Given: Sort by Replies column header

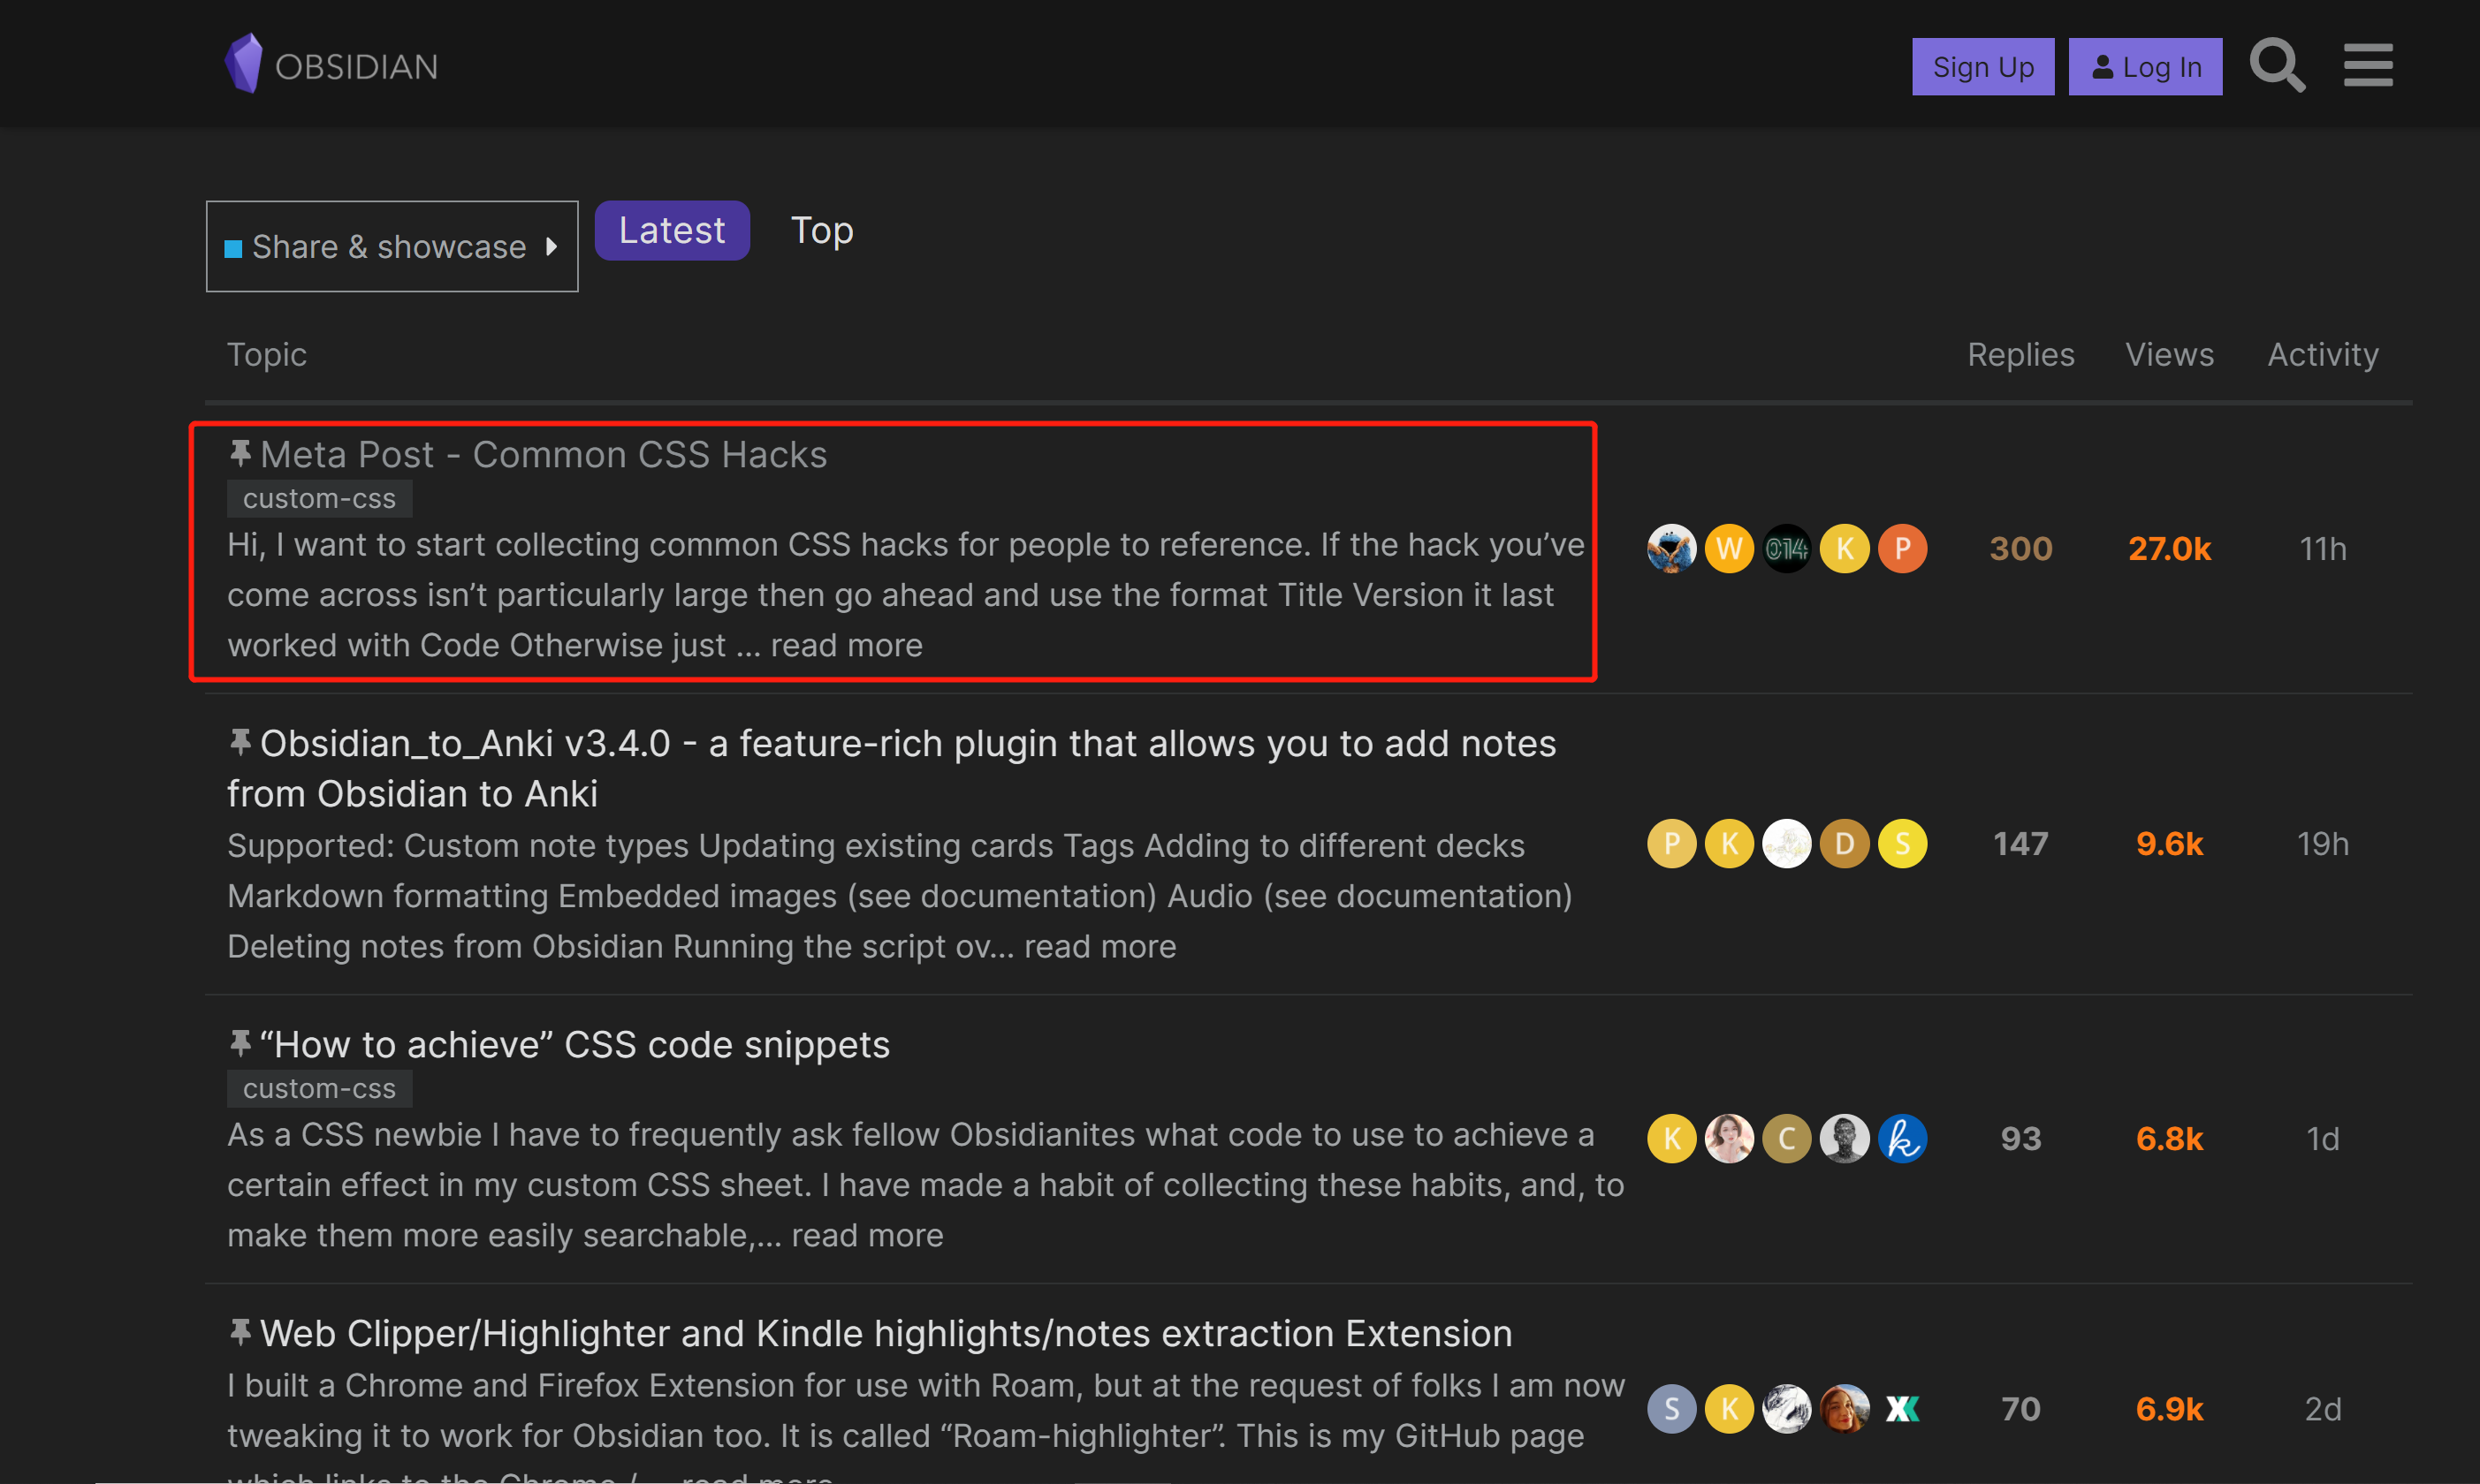Looking at the screenshot, I should [2020, 354].
